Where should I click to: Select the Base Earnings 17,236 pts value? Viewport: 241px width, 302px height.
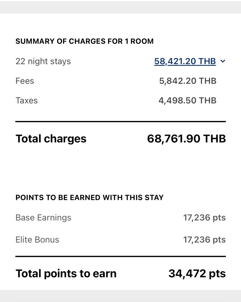coord(204,218)
